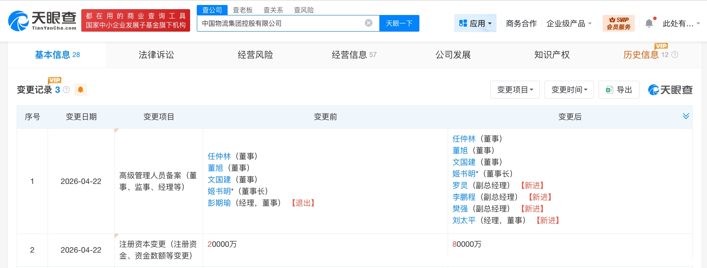
Task: Select the 查老板 search tab
Action: coord(243,10)
